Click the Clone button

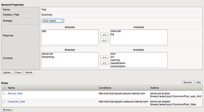[x=18, y=72]
